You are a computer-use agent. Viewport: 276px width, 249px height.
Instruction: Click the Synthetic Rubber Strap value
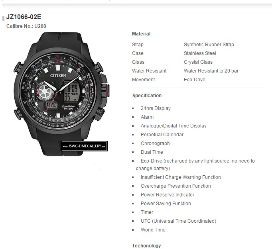pos(209,45)
